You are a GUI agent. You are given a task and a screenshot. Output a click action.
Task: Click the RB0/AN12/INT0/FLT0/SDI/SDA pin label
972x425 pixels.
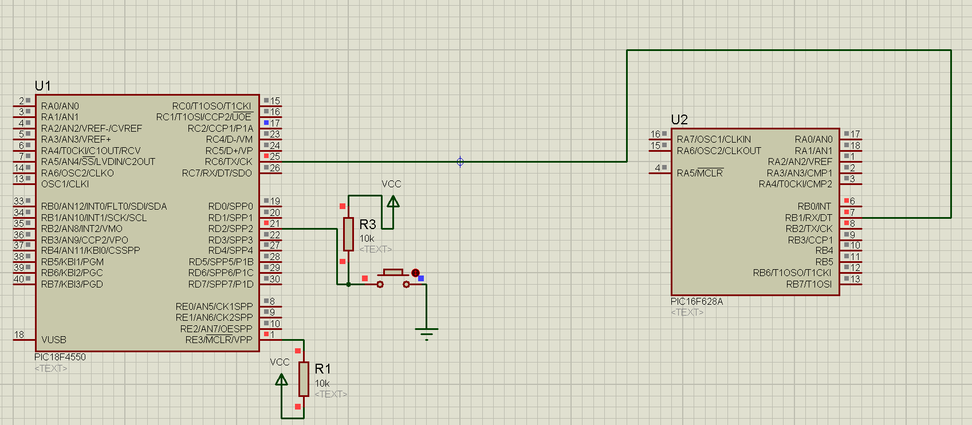click(x=104, y=206)
